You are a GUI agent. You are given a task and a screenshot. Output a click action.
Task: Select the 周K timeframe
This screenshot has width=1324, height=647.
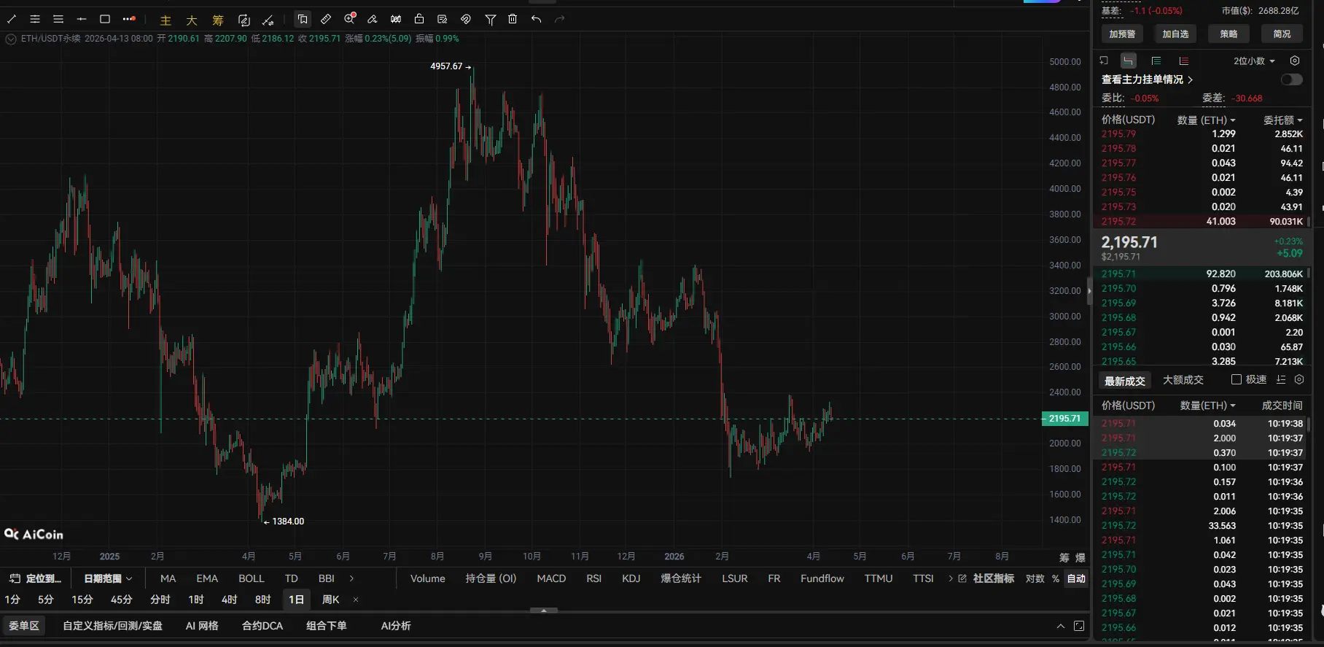point(331,600)
